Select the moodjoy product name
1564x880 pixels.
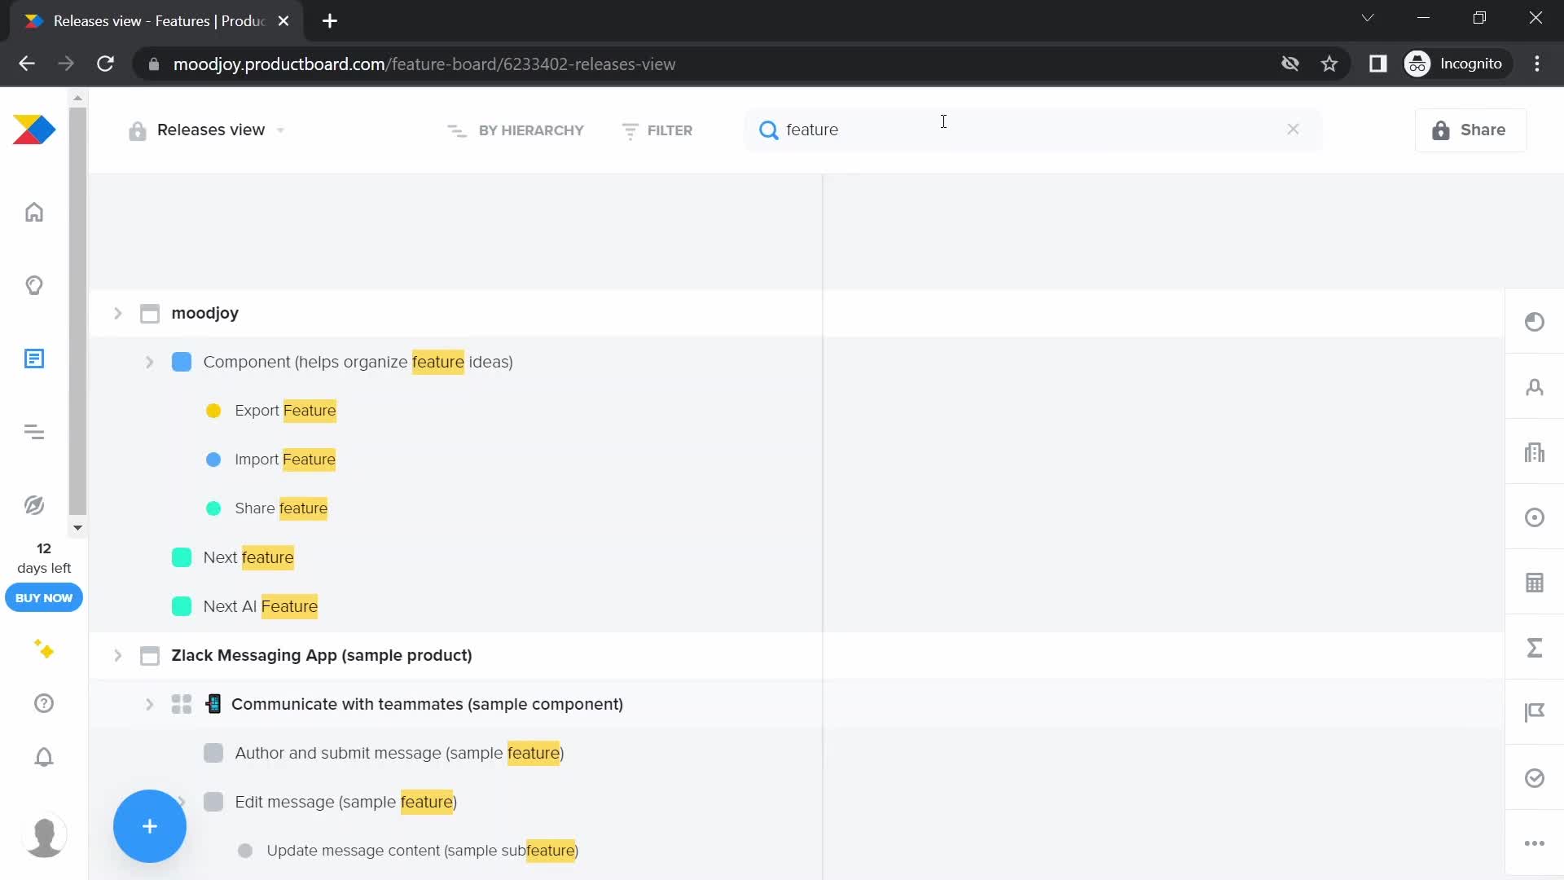tap(204, 313)
